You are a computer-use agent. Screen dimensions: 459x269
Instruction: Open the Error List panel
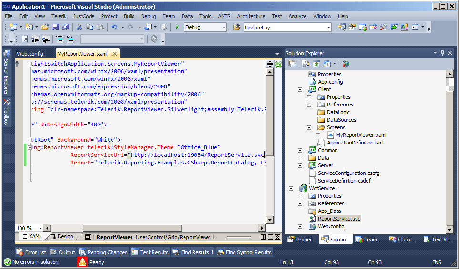[x=31, y=252]
